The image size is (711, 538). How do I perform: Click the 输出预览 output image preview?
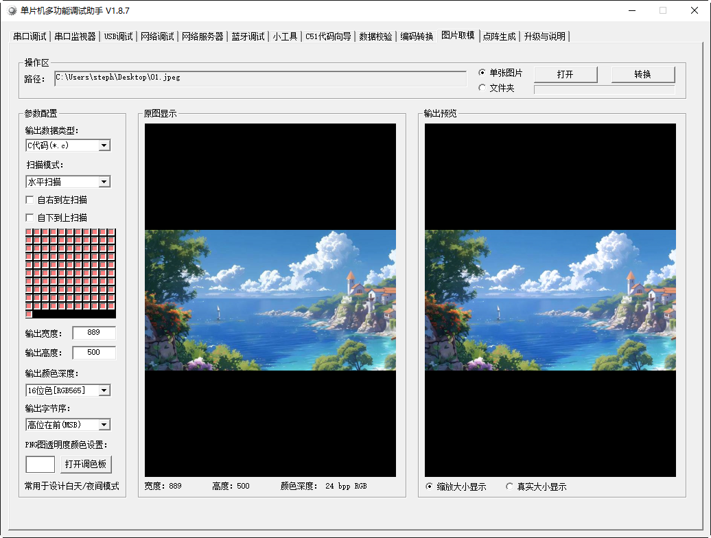click(x=550, y=300)
